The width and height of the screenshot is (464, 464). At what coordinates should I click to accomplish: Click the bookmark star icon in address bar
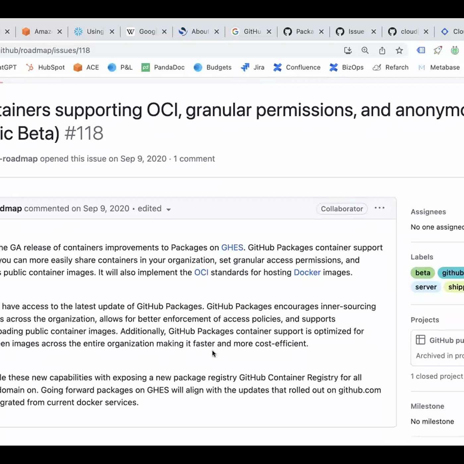coord(399,50)
